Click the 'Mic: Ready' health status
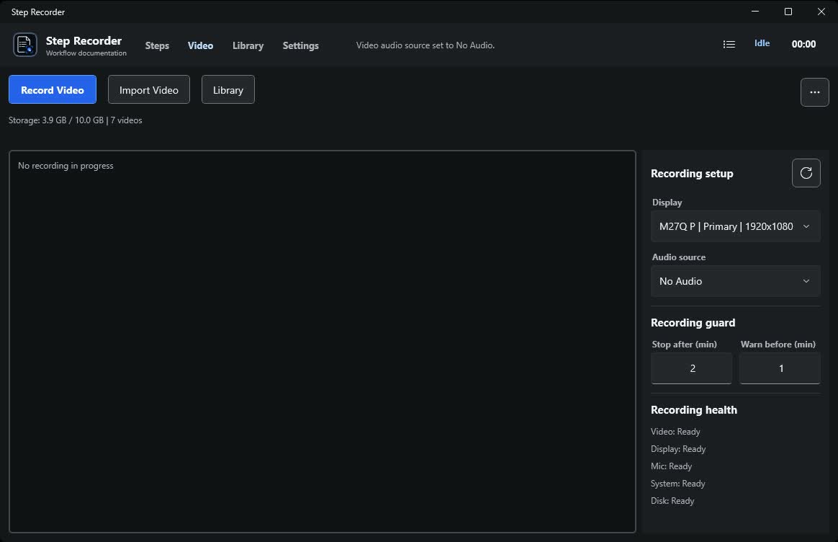This screenshot has height=542, width=838. click(671, 466)
